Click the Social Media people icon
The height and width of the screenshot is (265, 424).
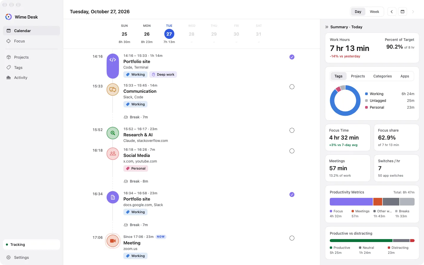click(113, 154)
